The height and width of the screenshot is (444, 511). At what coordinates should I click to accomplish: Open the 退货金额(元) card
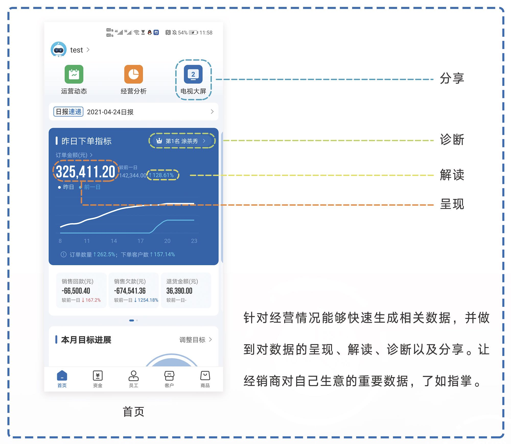point(186,290)
